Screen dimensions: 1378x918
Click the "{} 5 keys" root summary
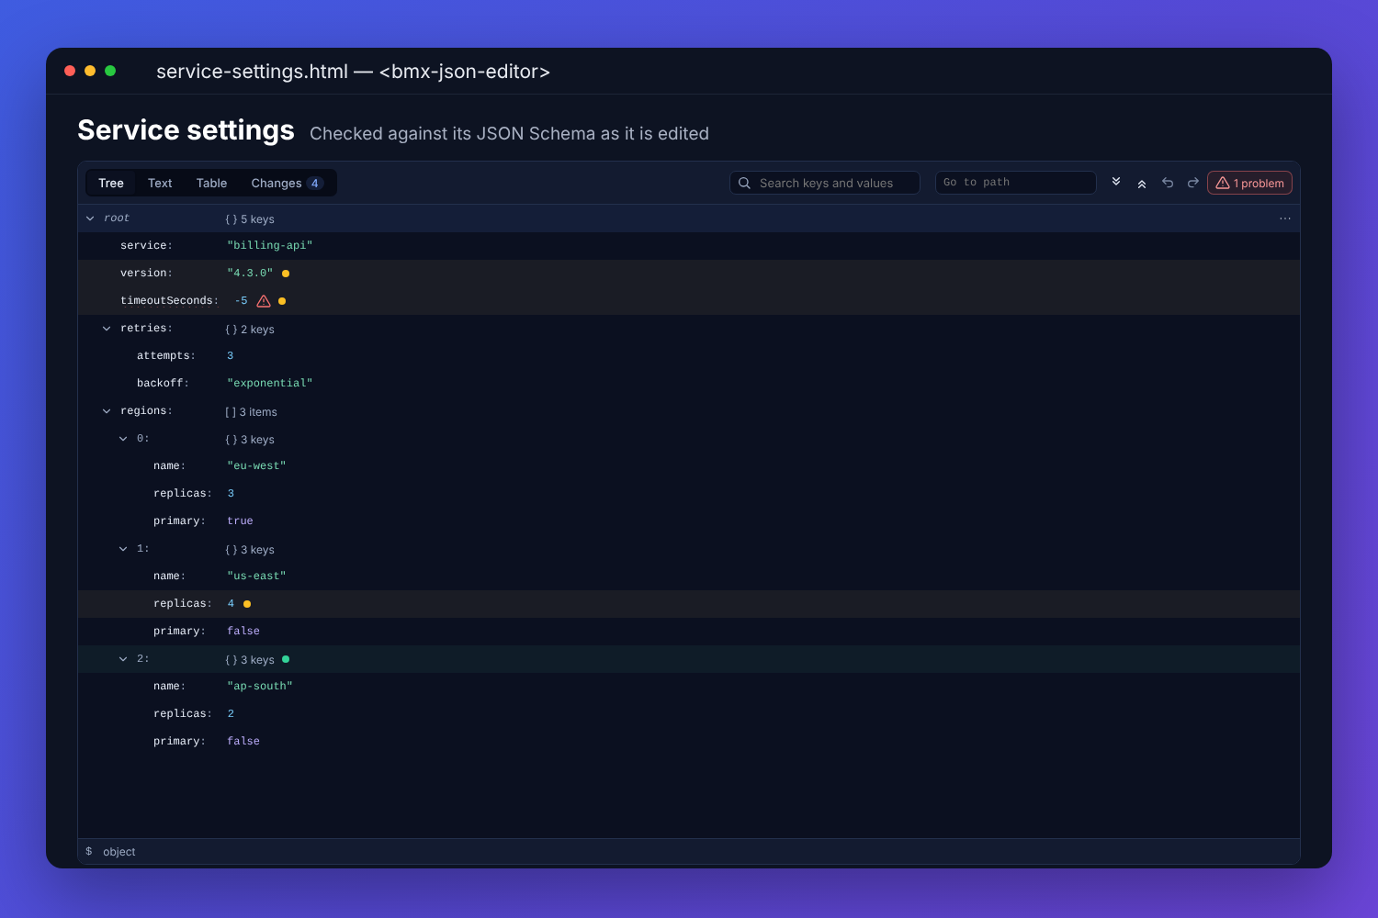tap(250, 219)
